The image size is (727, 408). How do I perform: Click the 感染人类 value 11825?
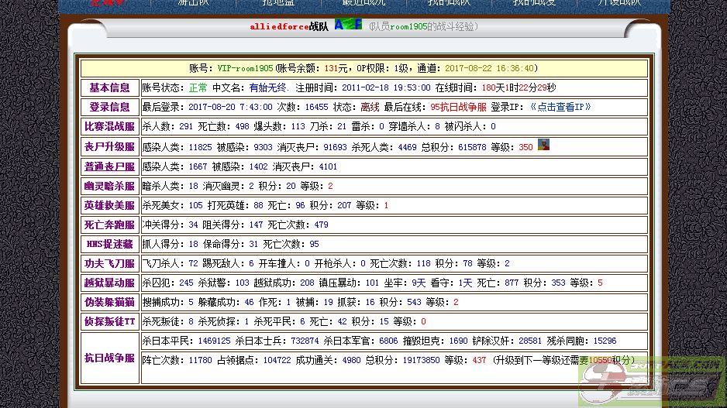tap(200, 147)
